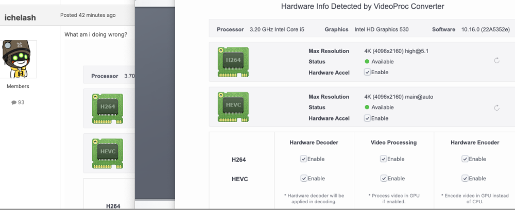The height and width of the screenshot is (210, 515).
Task: Click the Members group label
Action: coord(18,86)
